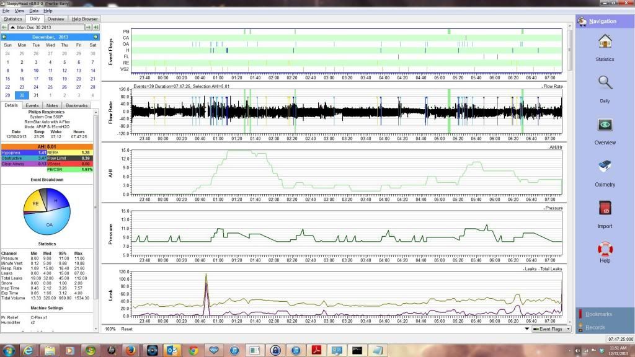The width and height of the screenshot is (635, 357).
Task: Open the Event Flags graph dropdown
Action: (551, 329)
